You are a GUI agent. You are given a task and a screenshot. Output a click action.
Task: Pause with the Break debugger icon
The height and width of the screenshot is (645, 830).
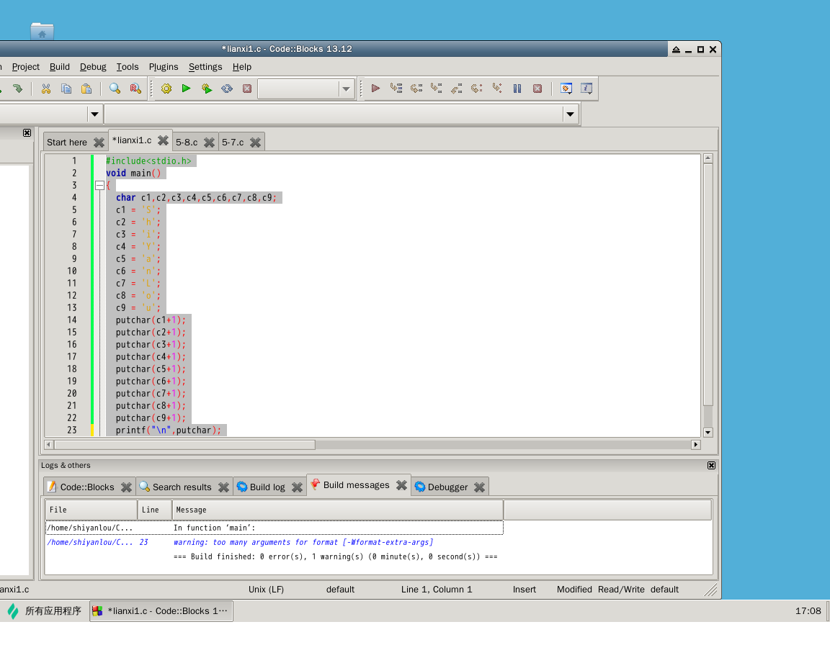point(517,89)
